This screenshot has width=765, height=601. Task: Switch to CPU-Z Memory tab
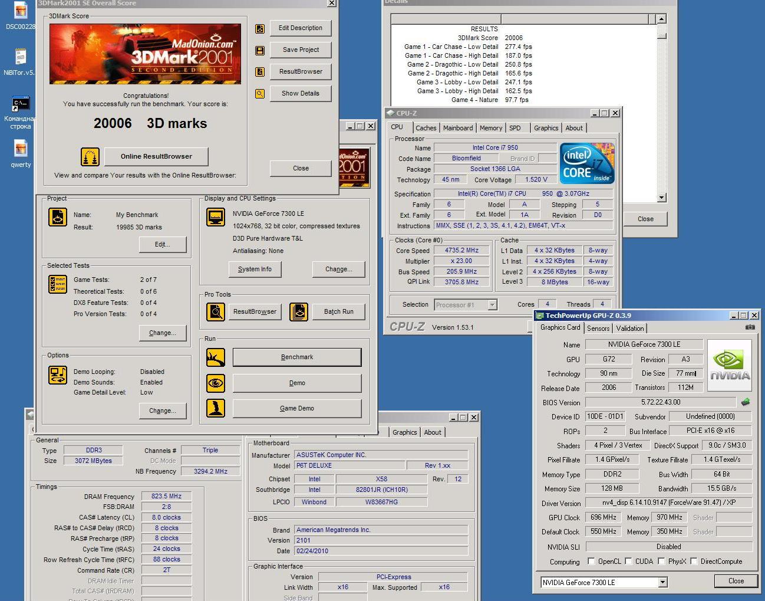point(491,128)
